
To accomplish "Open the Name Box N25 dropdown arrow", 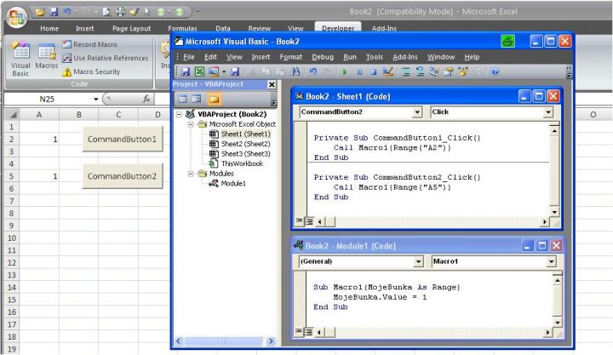I will click(95, 100).
